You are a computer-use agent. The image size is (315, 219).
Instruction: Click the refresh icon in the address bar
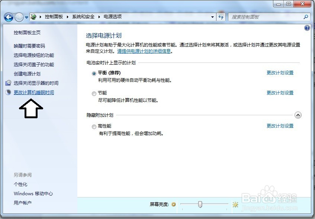point(221,17)
